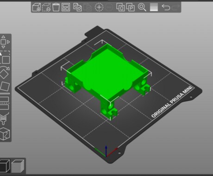The width and height of the screenshot is (213, 176).
Task: Open Variable layer height tool
Action: [154, 7]
